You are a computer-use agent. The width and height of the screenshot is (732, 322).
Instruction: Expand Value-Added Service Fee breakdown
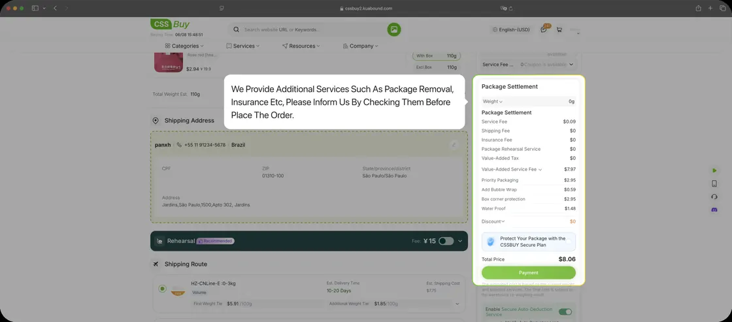pos(540,169)
